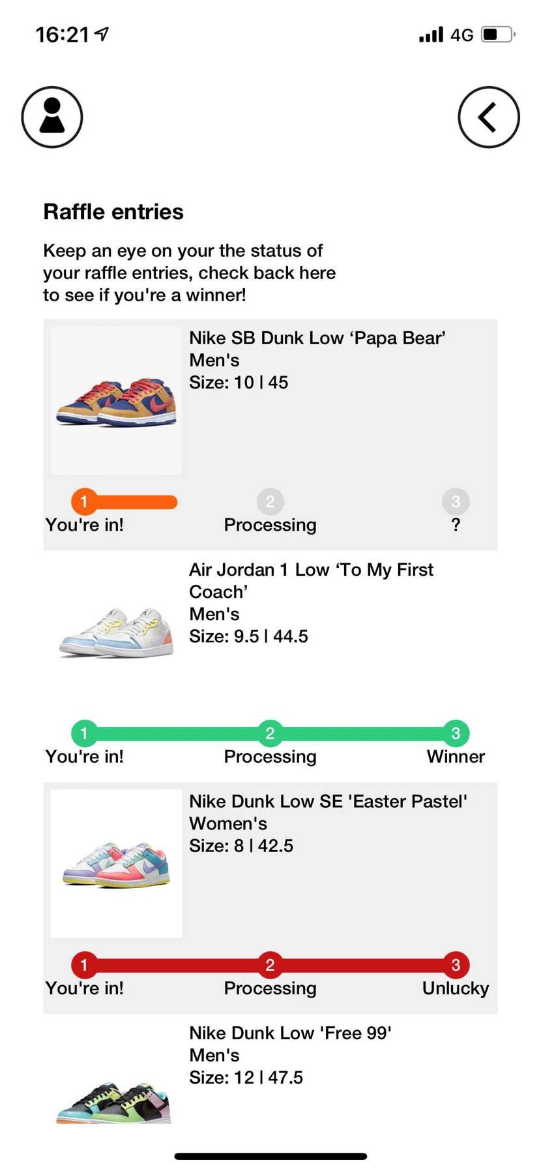
Task: Tap the home indicator bar
Action: pos(270,1156)
